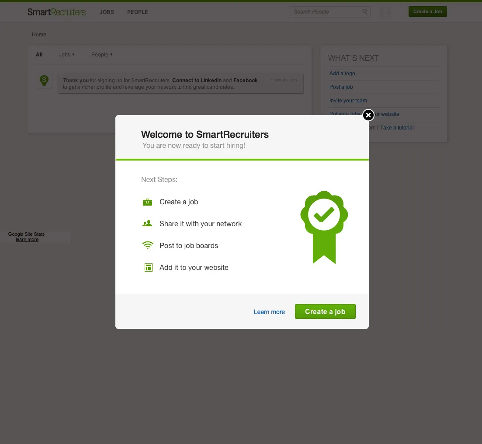Select the All tab in the feed
Viewport: 482px width, 444px height.
(39, 55)
